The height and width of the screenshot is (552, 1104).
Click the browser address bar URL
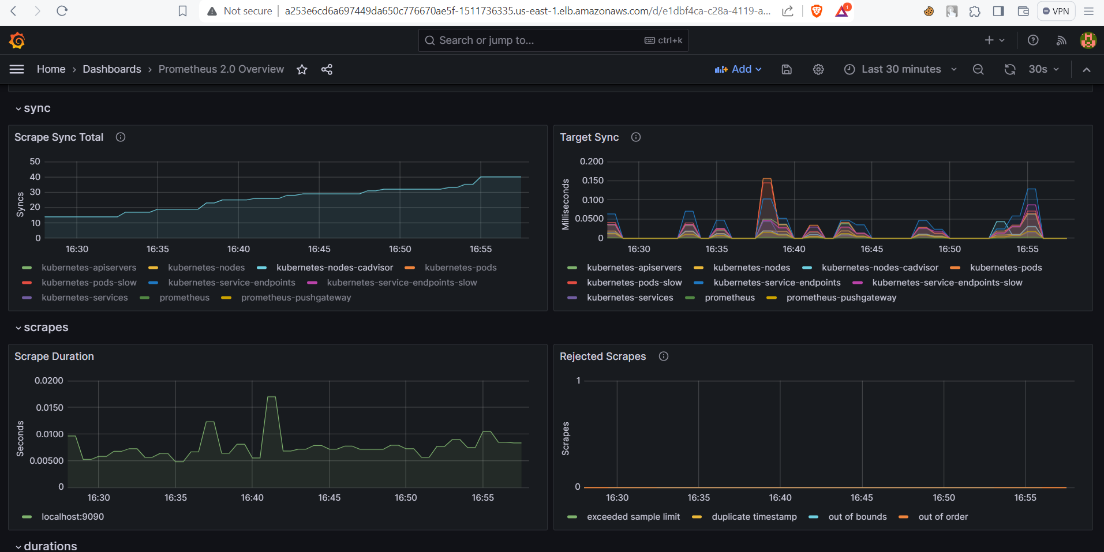527,11
